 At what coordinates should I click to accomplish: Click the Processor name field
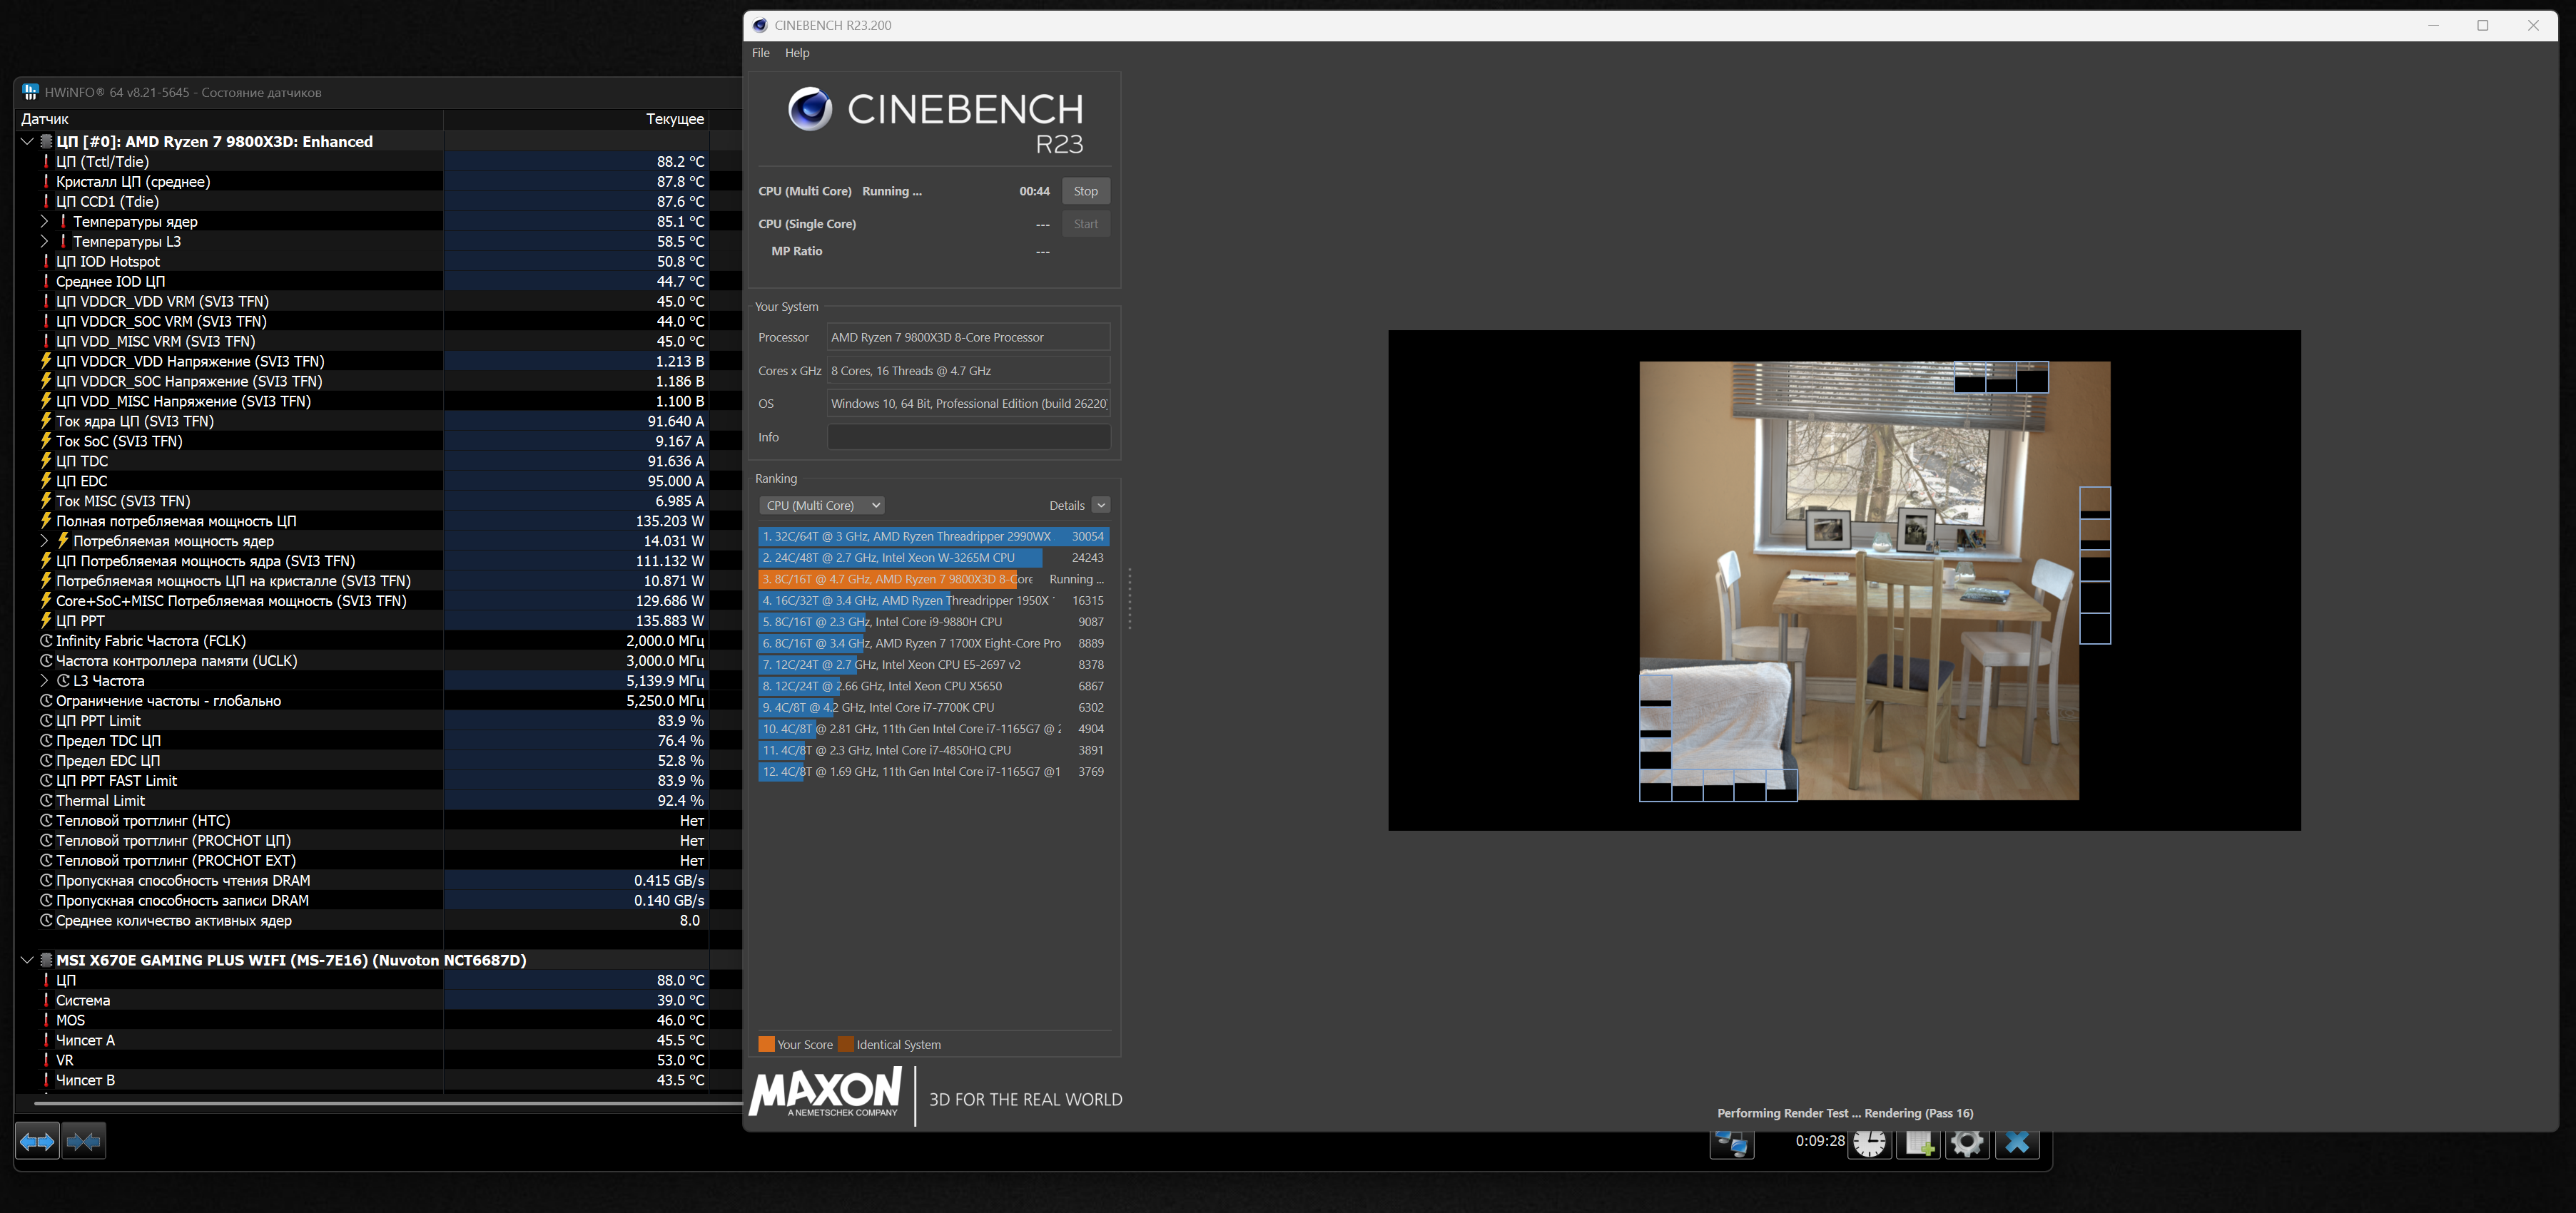coord(968,337)
